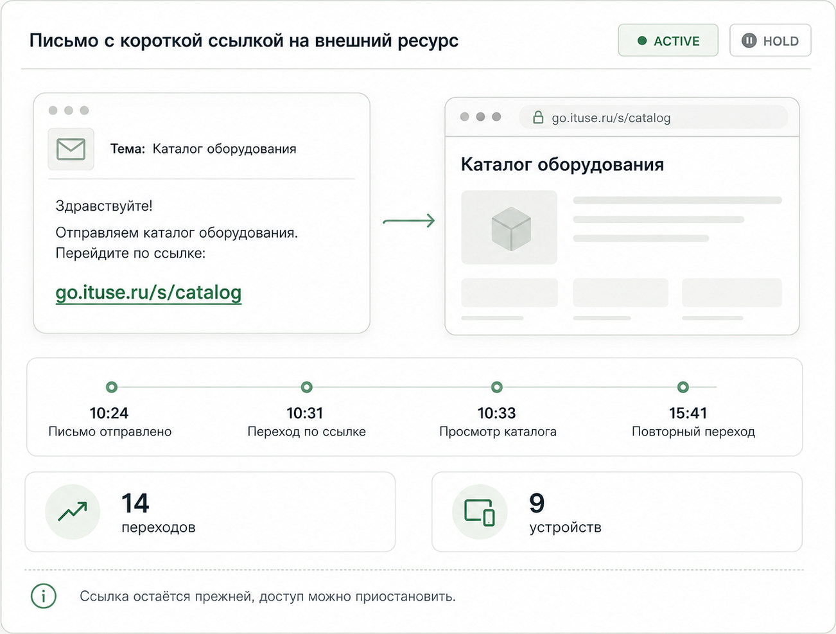The image size is (836, 634).
Task: Click the "Каталог оборудования" heading in browser
Action: 562,164
